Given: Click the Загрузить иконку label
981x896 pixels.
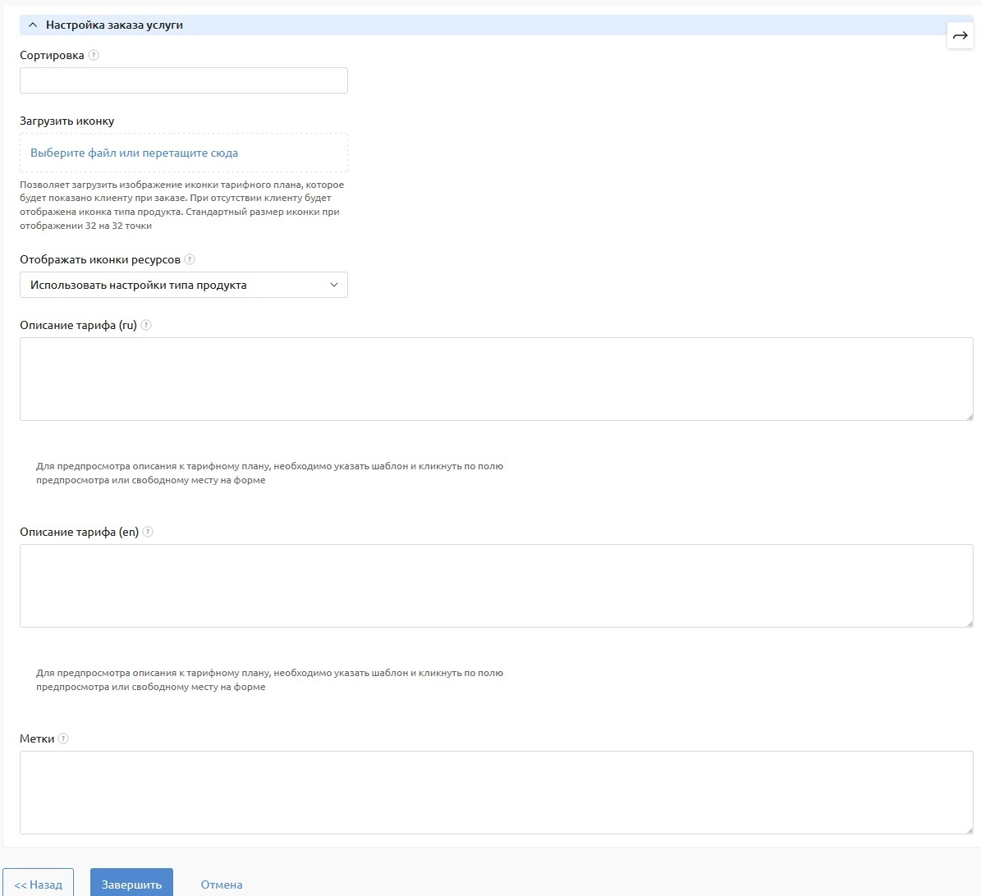Looking at the screenshot, I should (67, 121).
